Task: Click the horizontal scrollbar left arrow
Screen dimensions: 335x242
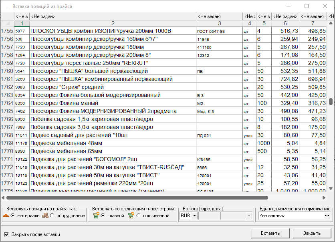Action: pyautogui.click(x=3, y=198)
